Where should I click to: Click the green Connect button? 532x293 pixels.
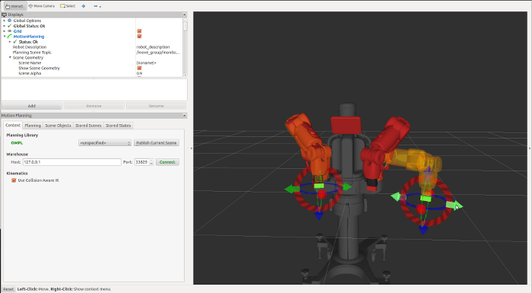click(x=167, y=162)
